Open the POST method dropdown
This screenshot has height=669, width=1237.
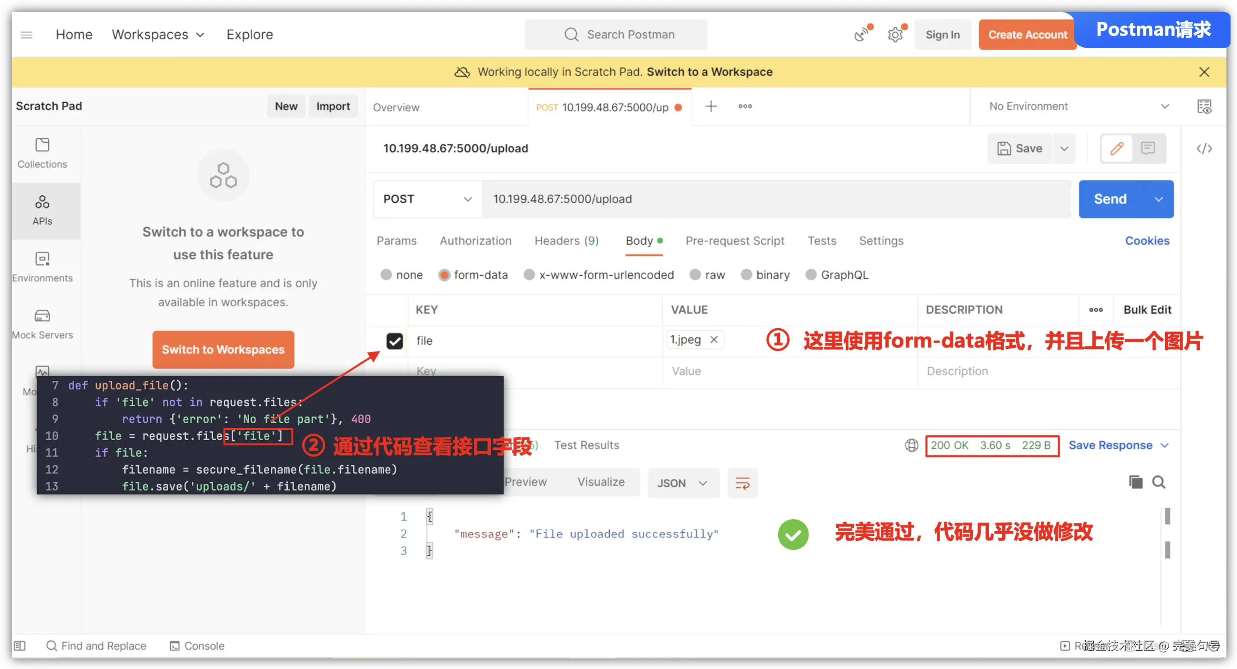coord(427,199)
